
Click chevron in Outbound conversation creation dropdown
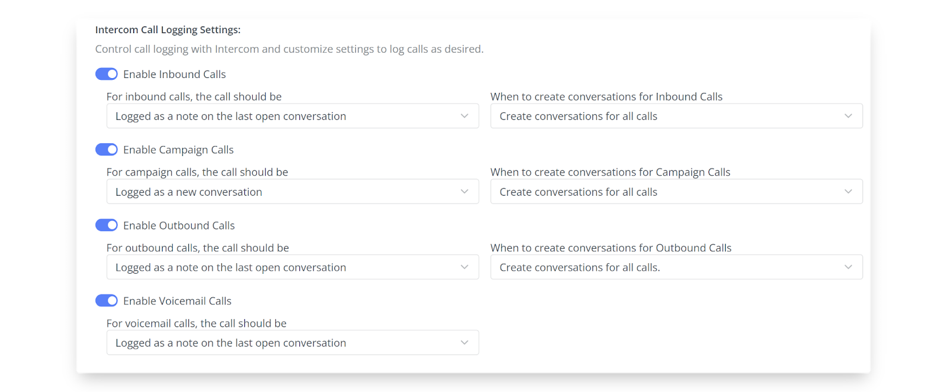click(848, 267)
